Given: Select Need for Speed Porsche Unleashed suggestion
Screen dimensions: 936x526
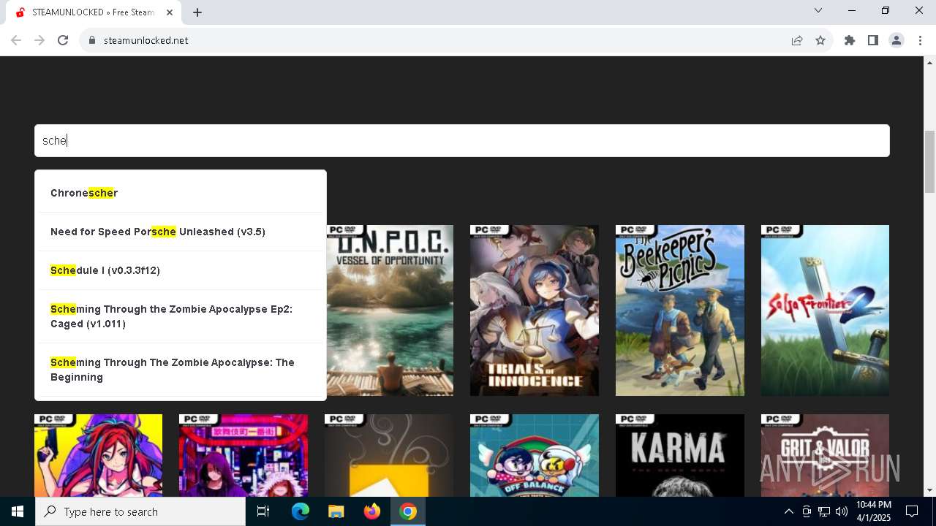Looking at the screenshot, I should [x=181, y=232].
